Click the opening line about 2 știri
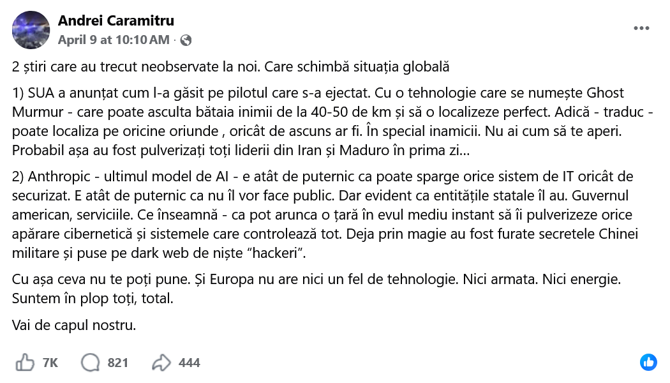Image resolution: width=670 pixels, height=383 pixels. click(x=231, y=66)
